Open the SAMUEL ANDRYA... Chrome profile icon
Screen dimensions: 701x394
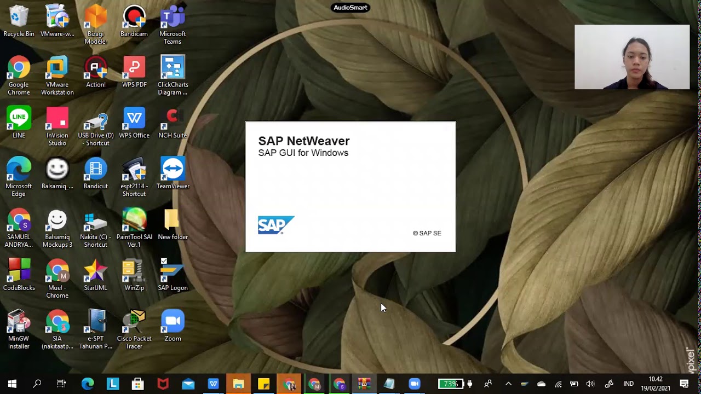[19, 228]
